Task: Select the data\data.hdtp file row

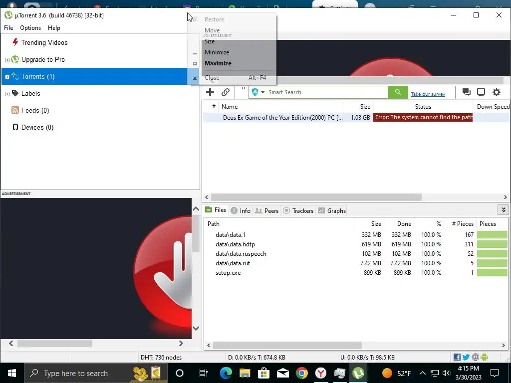Action: [x=356, y=244]
